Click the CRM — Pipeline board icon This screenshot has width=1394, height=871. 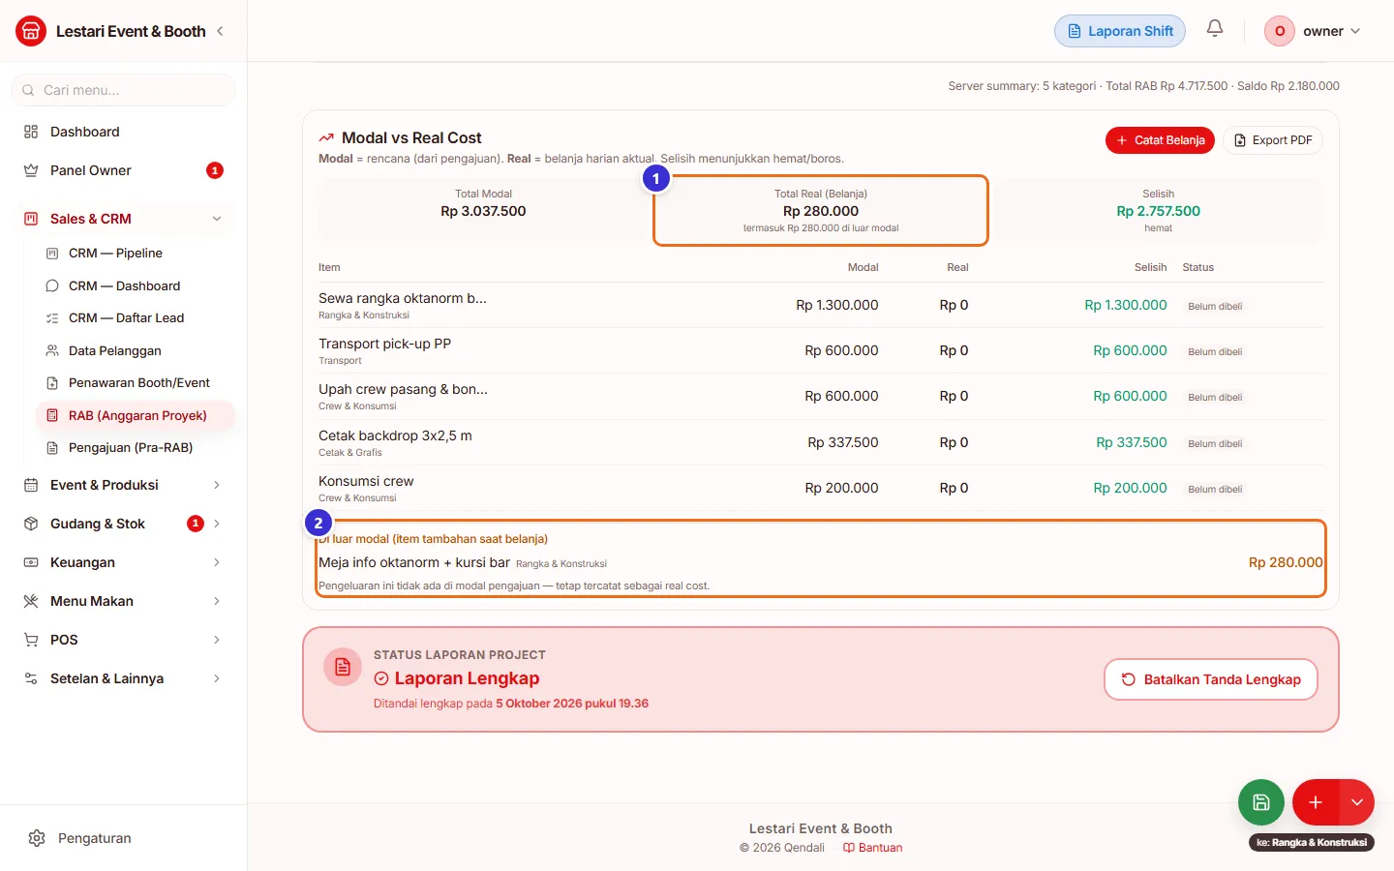(52, 254)
